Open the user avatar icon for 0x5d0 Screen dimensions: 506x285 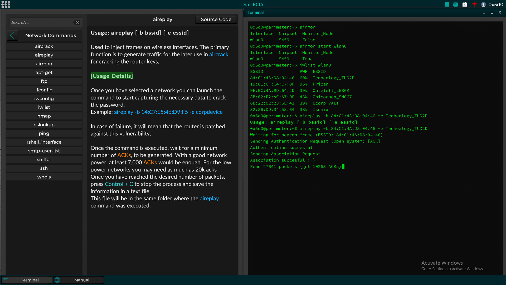(483, 4)
